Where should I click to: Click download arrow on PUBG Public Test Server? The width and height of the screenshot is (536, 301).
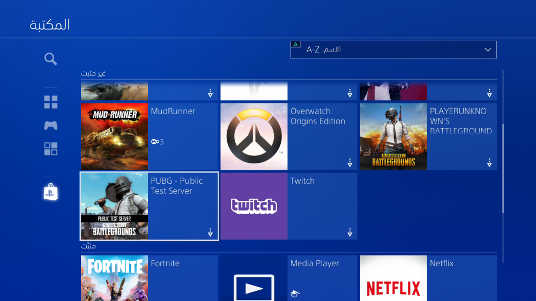pos(210,232)
